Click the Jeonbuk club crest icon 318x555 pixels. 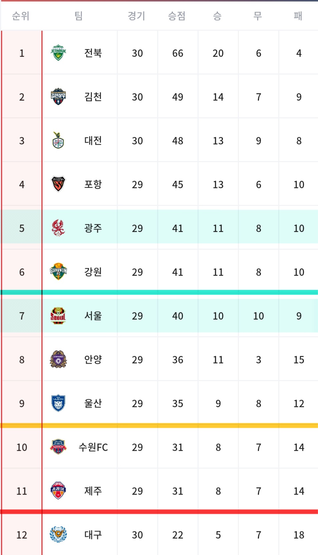[58, 53]
